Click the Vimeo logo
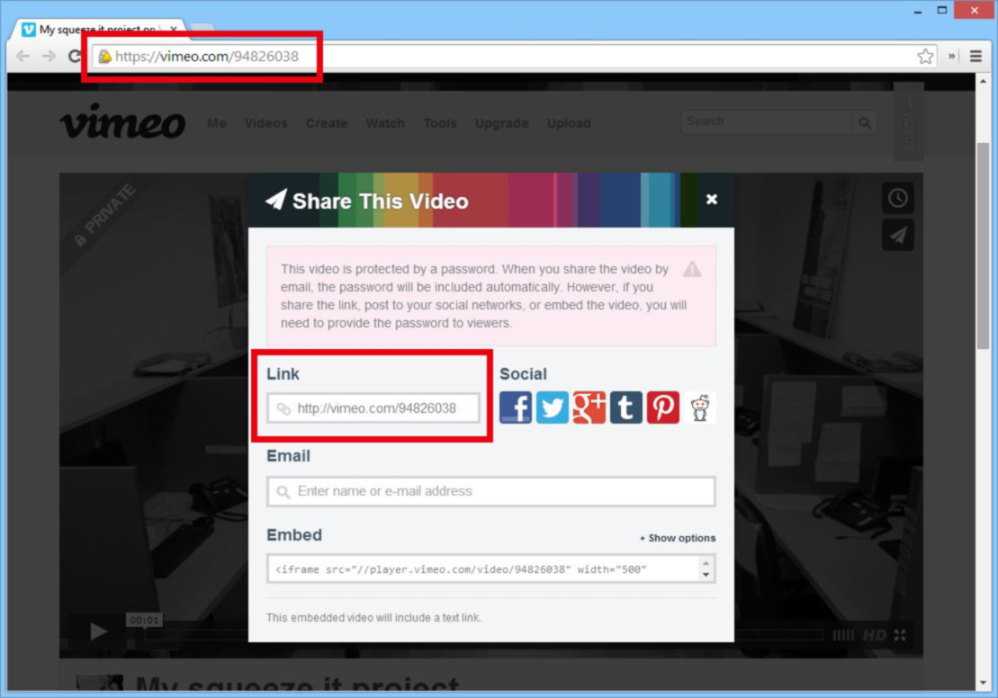998x698 pixels. [x=123, y=121]
